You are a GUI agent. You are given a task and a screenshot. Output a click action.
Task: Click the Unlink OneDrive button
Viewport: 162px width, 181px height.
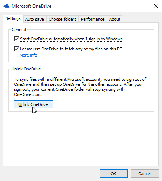[33, 104]
